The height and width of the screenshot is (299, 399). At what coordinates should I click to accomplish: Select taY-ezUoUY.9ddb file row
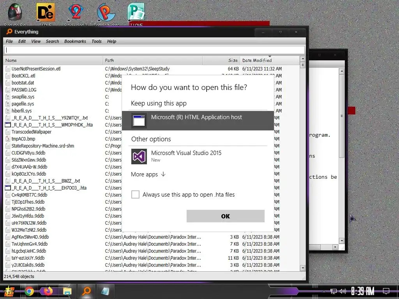tap(152, 258)
